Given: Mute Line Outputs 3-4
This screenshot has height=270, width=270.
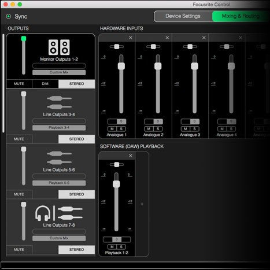Looking at the screenshot, I should pyautogui.click(x=19, y=139).
